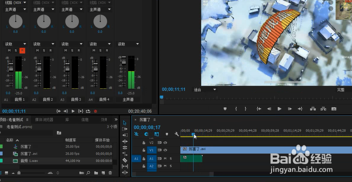Switch to 效果 tab
Screen dimensions: 352x182
[x=104, y=120]
